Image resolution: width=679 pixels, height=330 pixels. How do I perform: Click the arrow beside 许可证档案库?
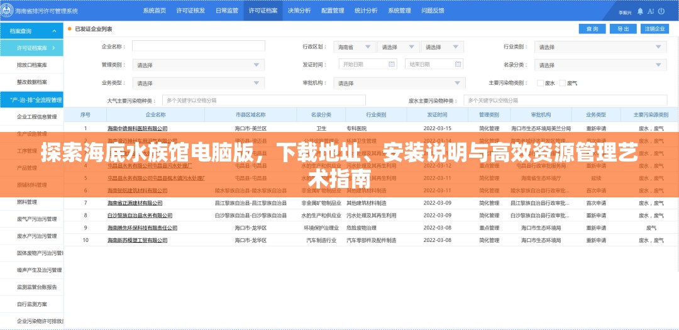pyautogui.click(x=53, y=48)
